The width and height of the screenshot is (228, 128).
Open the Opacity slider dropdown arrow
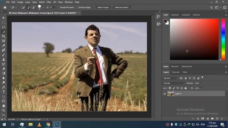tap(202, 83)
